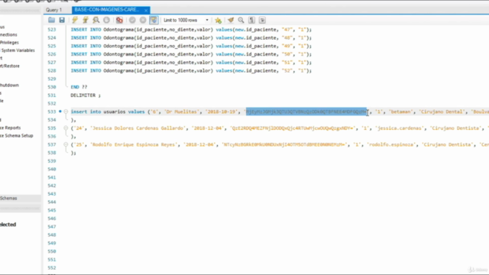Close the BASE-CON-IMAGENES-CARE tab
The height and width of the screenshot is (275, 489).
point(146,10)
